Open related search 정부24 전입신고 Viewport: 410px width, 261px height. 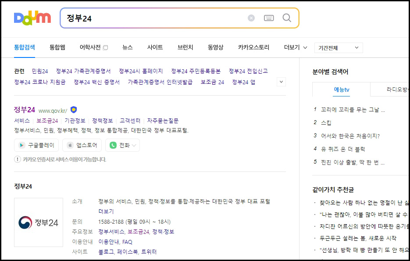pyautogui.click(x=248, y=71)
